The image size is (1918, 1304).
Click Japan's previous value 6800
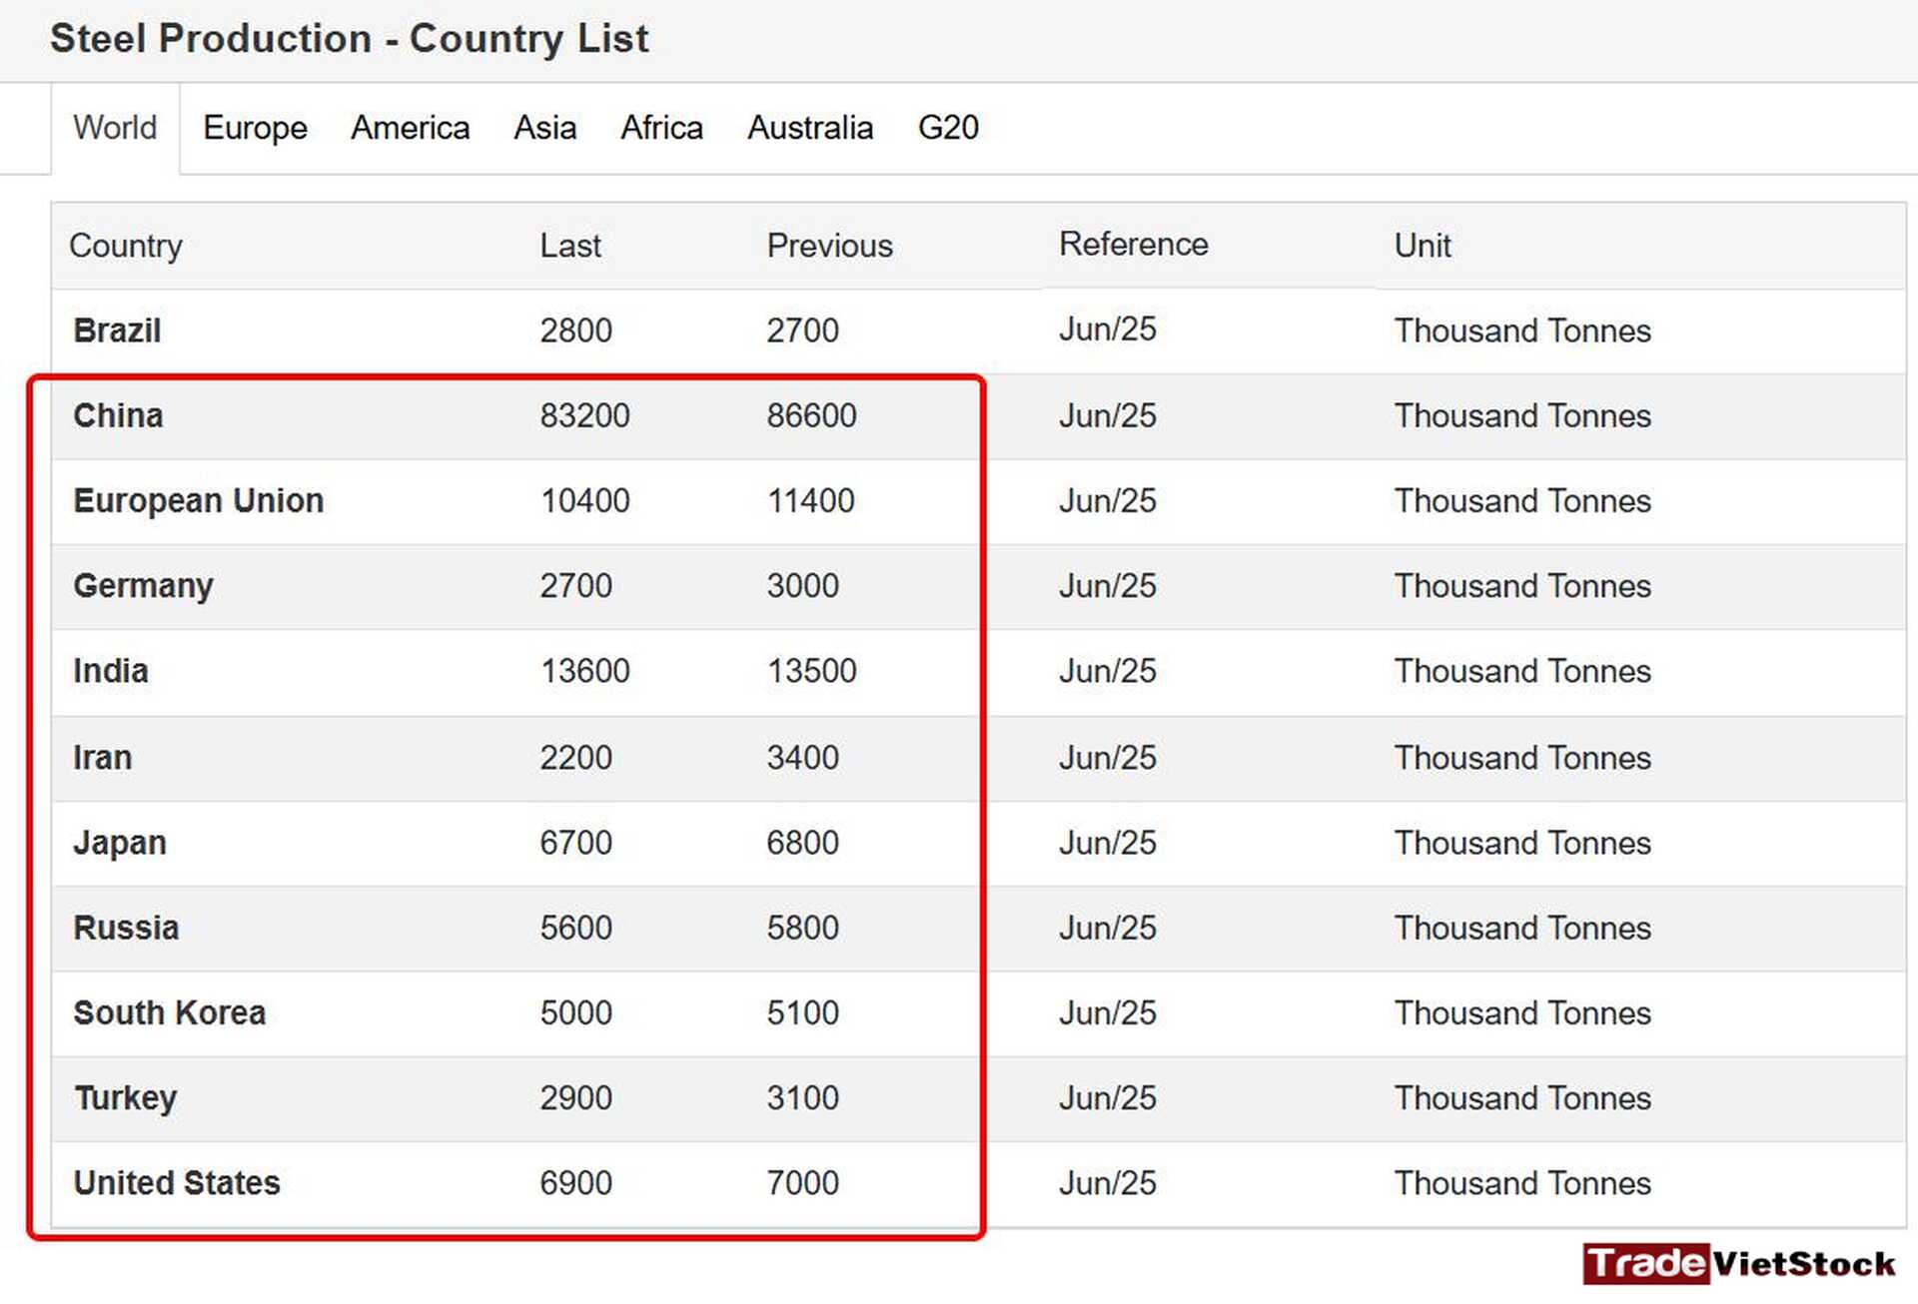[x=802, y=843]
